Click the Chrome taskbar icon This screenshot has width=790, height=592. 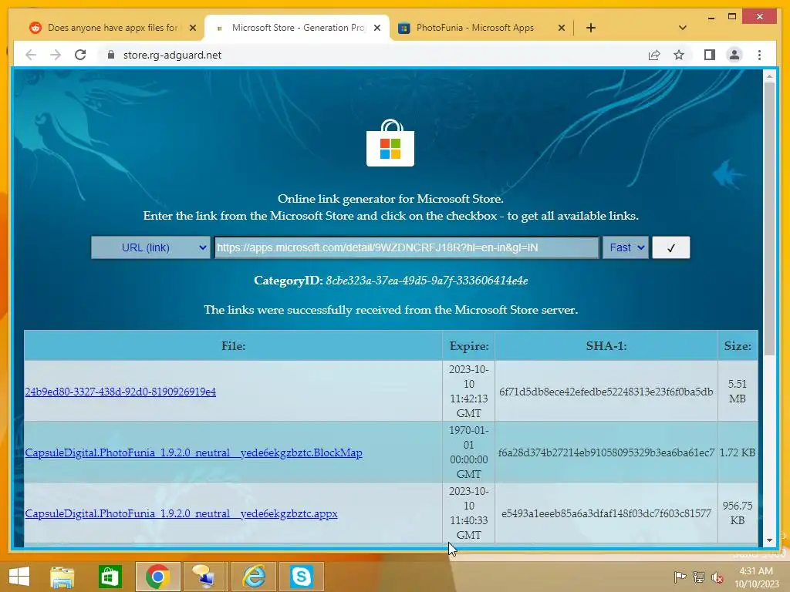click(x=157, y=577)
